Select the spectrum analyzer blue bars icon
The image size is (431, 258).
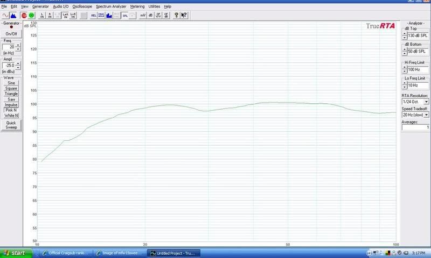click(13, 16)
